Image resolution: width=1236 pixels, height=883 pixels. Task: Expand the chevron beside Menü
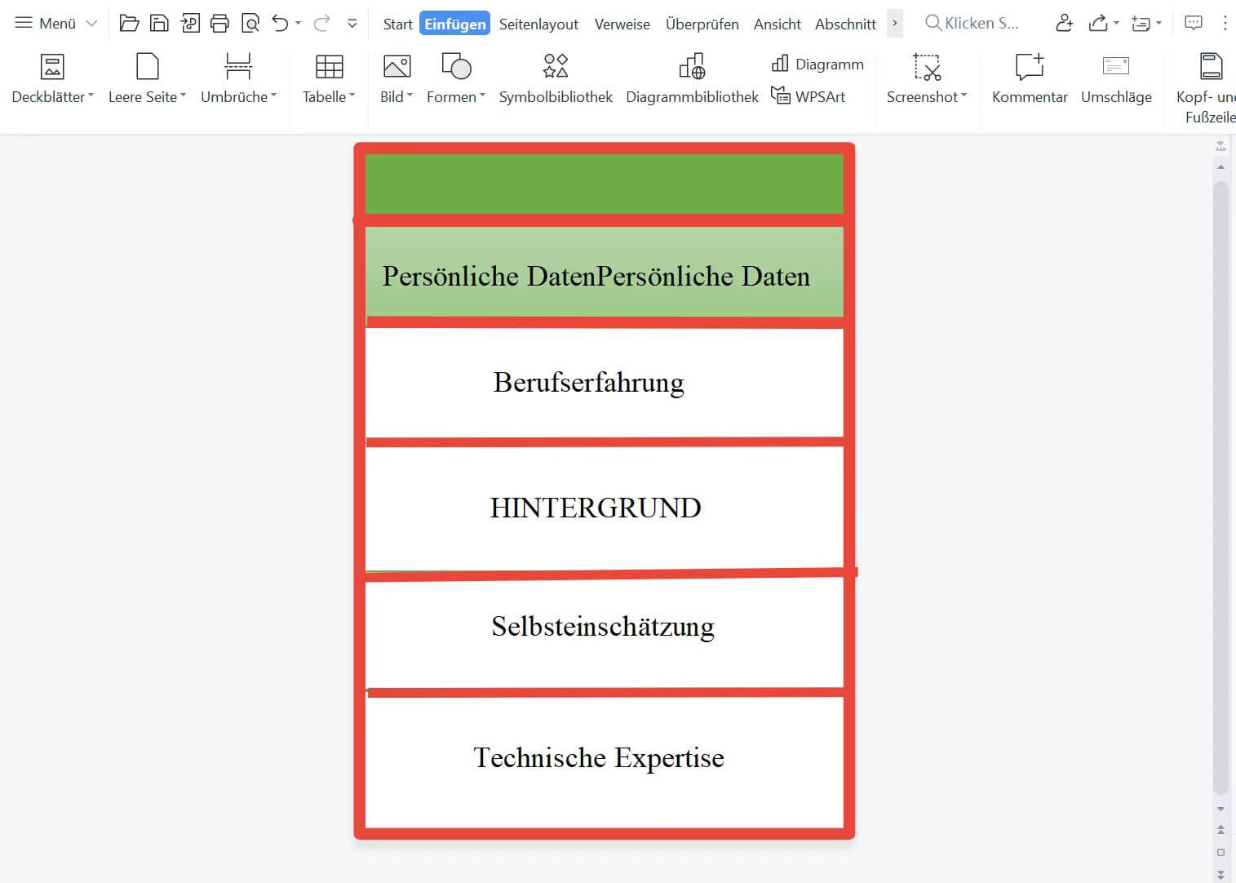pos(91,24)
